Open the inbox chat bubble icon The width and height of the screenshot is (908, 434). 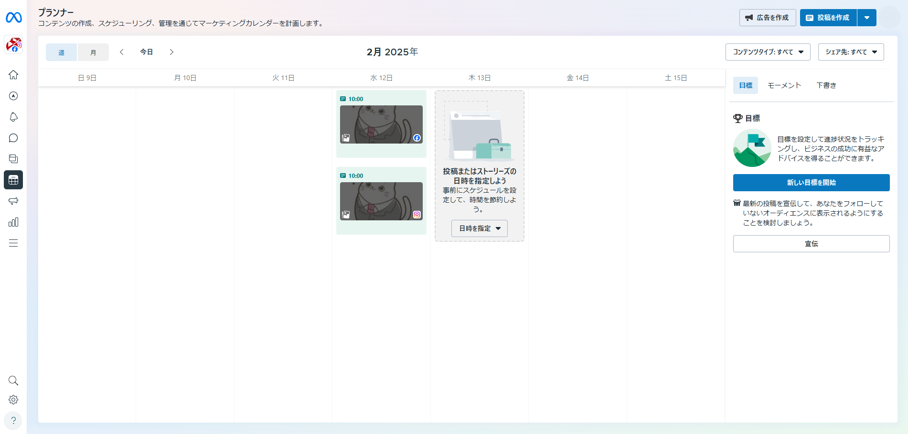[13, 138]
